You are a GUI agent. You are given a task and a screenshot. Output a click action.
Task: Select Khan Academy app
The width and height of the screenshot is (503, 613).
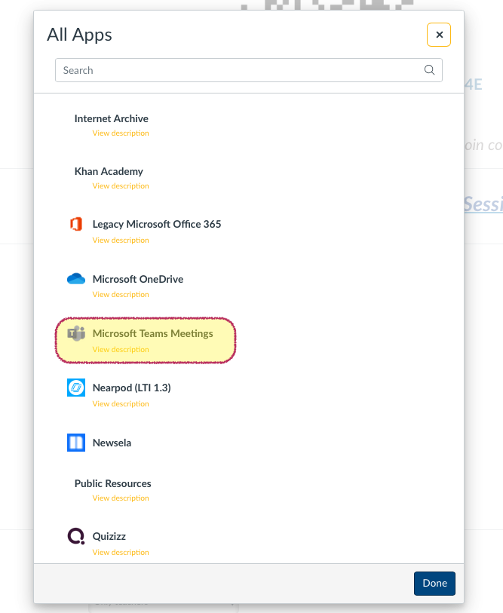point(109,171)
